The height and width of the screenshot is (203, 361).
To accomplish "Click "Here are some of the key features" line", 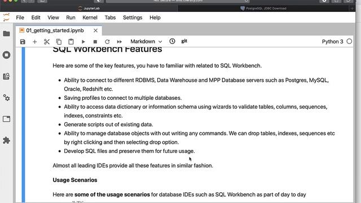I will pyautogui.click(x=157, y=65).
